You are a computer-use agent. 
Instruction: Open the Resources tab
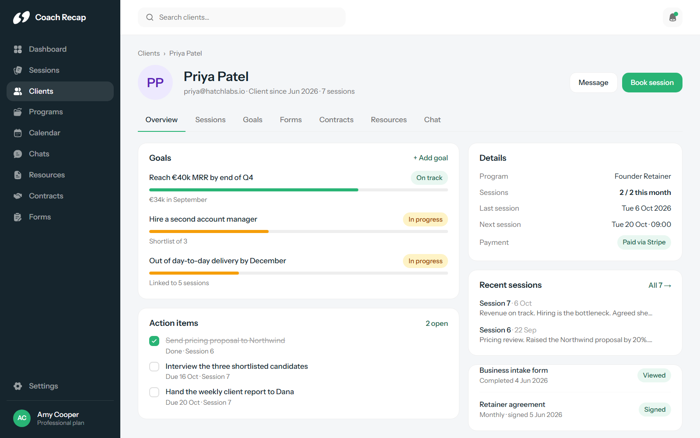(x=389, y=120)
